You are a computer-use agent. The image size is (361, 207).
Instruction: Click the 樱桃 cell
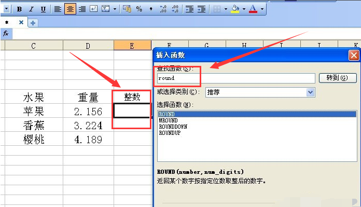point(34,139)
